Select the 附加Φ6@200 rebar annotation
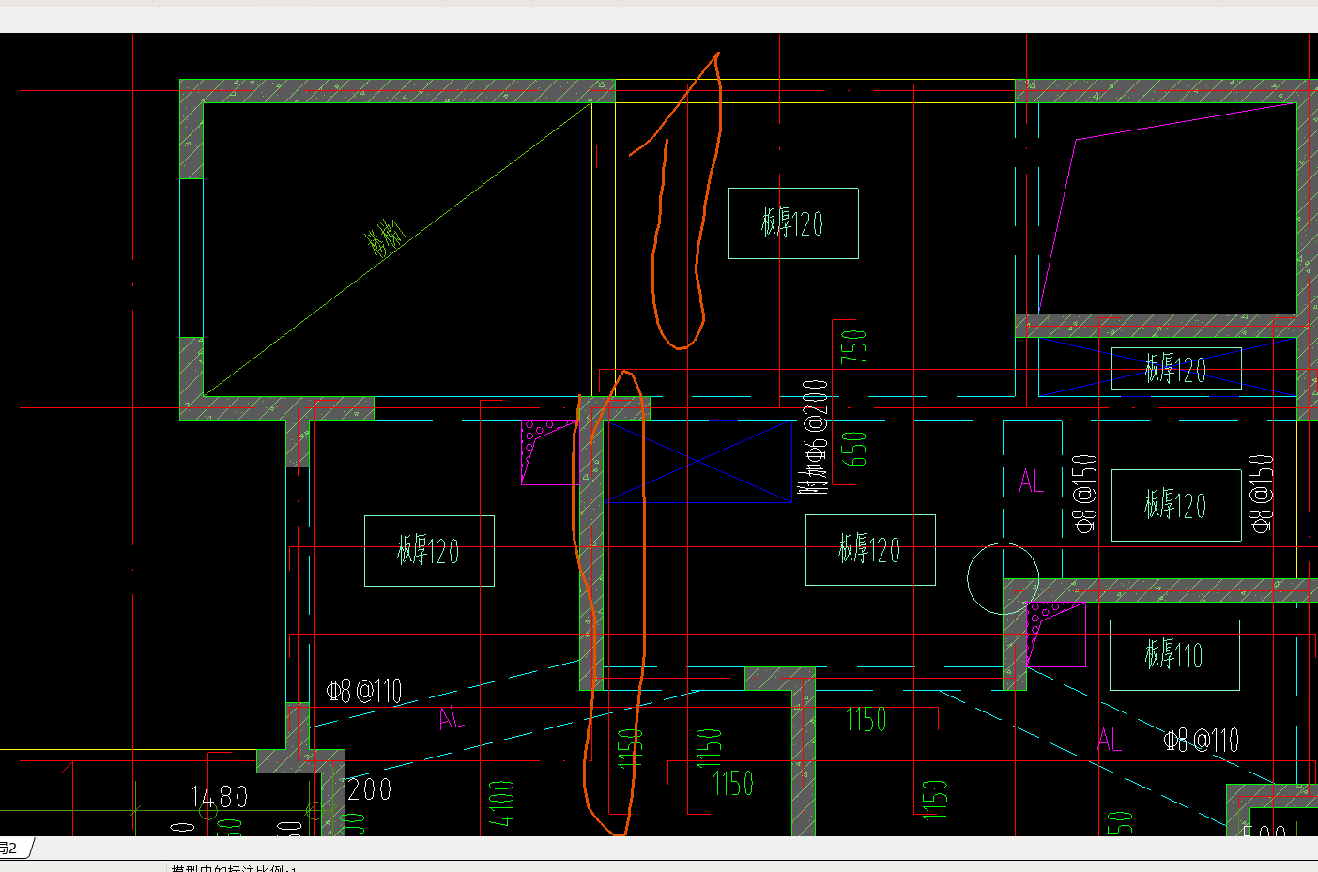The width and height of the screenshot is (1318, 872). [815, 437]
